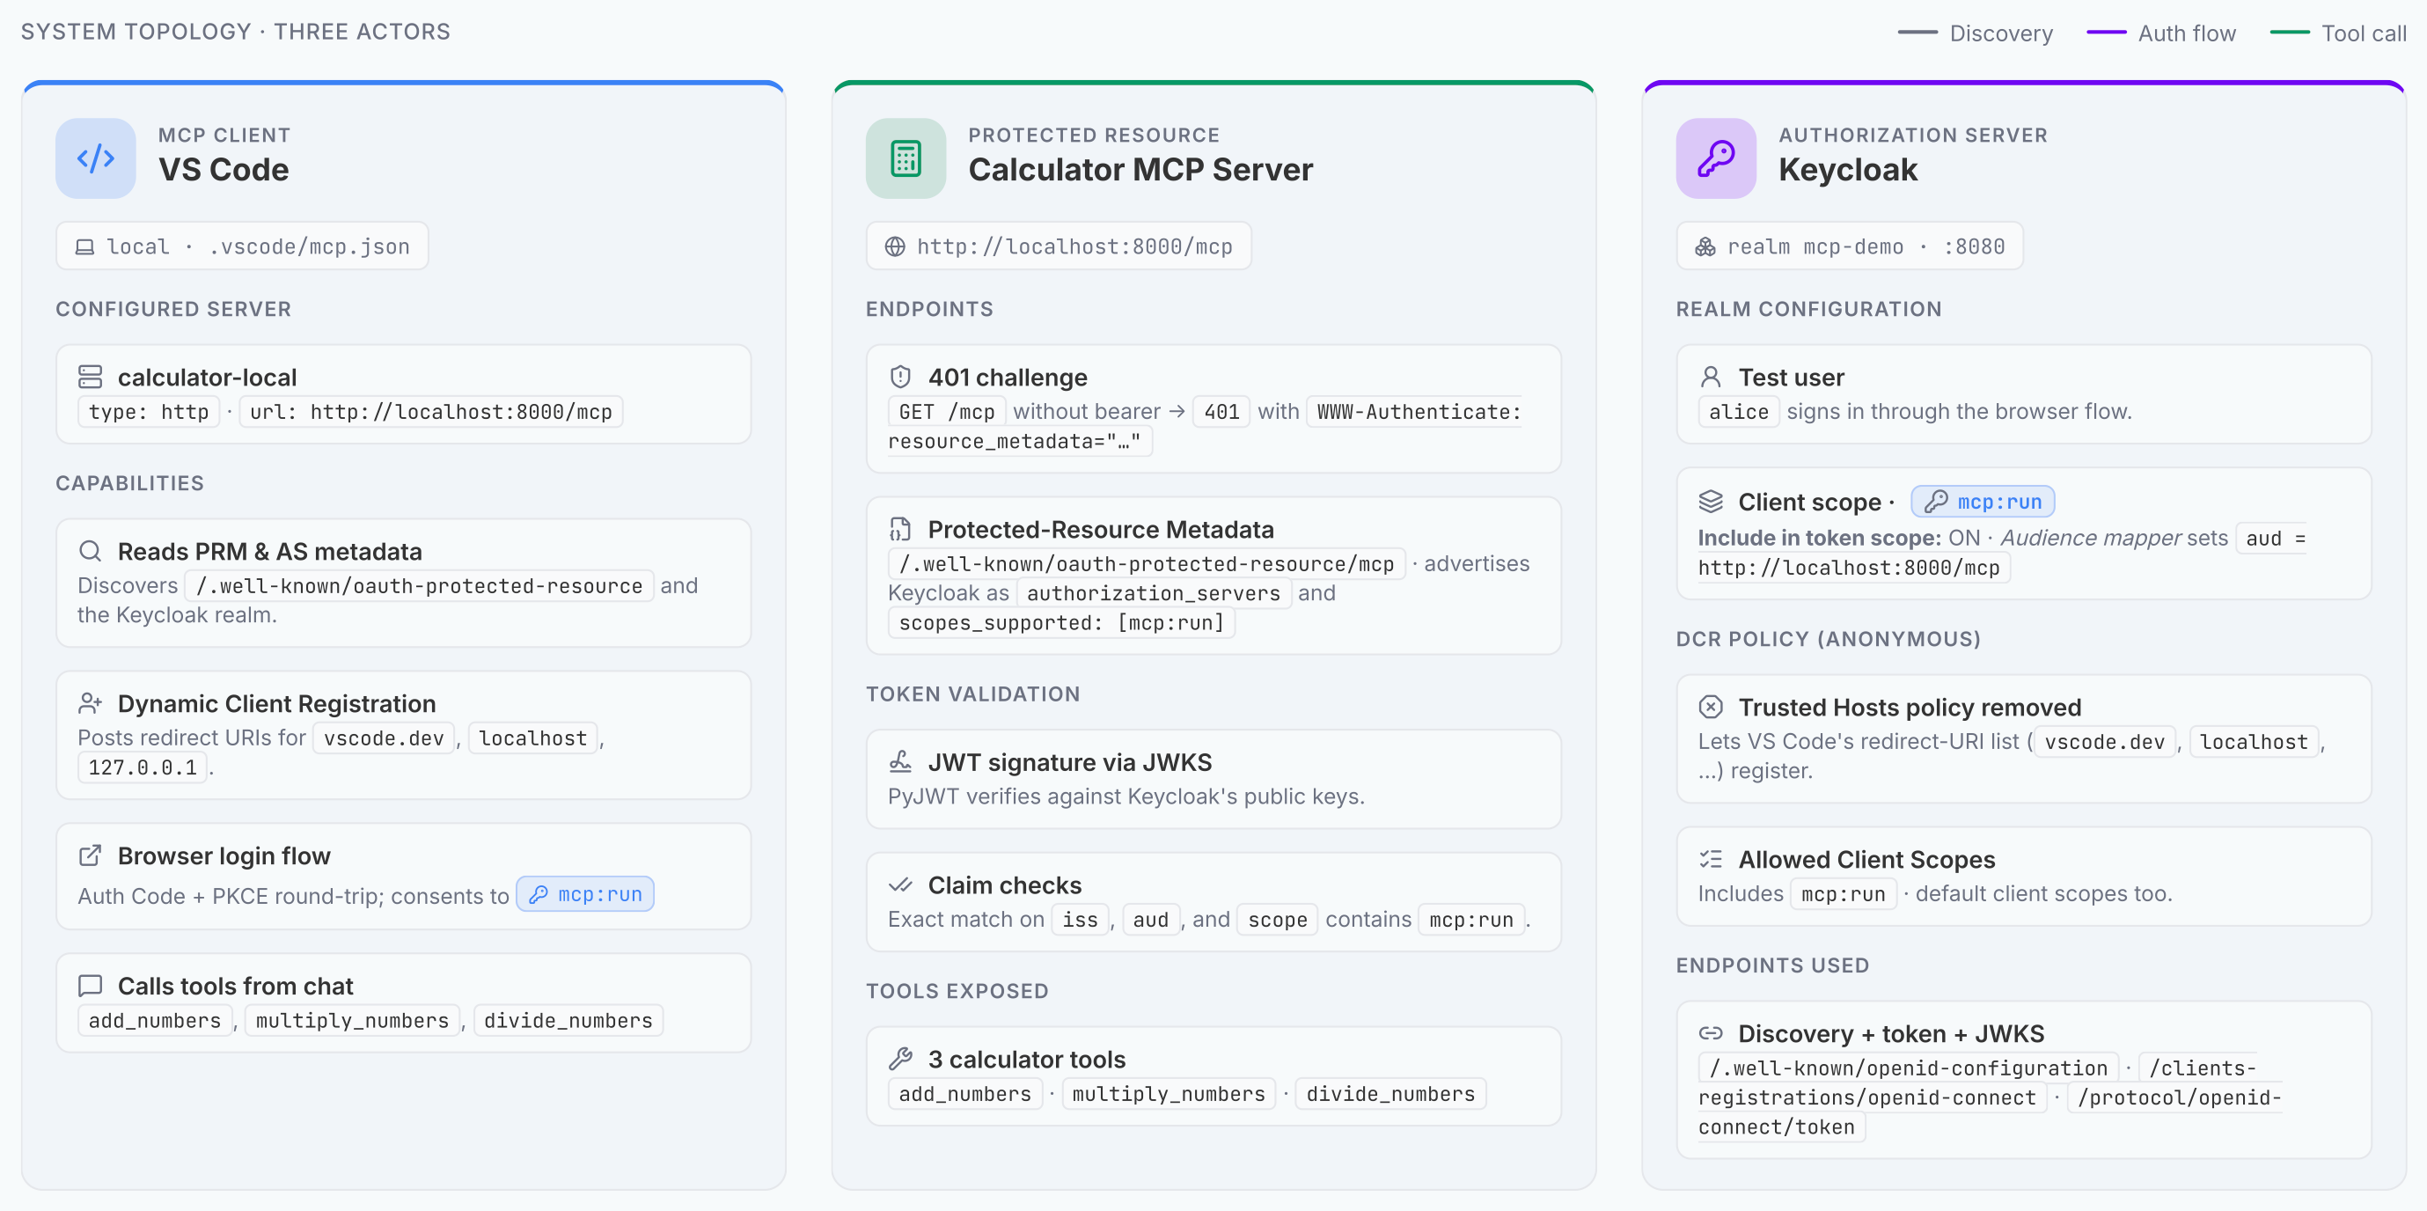
Task: Click the file icon beside Protected-Resource Metadata
Action: 901,529
